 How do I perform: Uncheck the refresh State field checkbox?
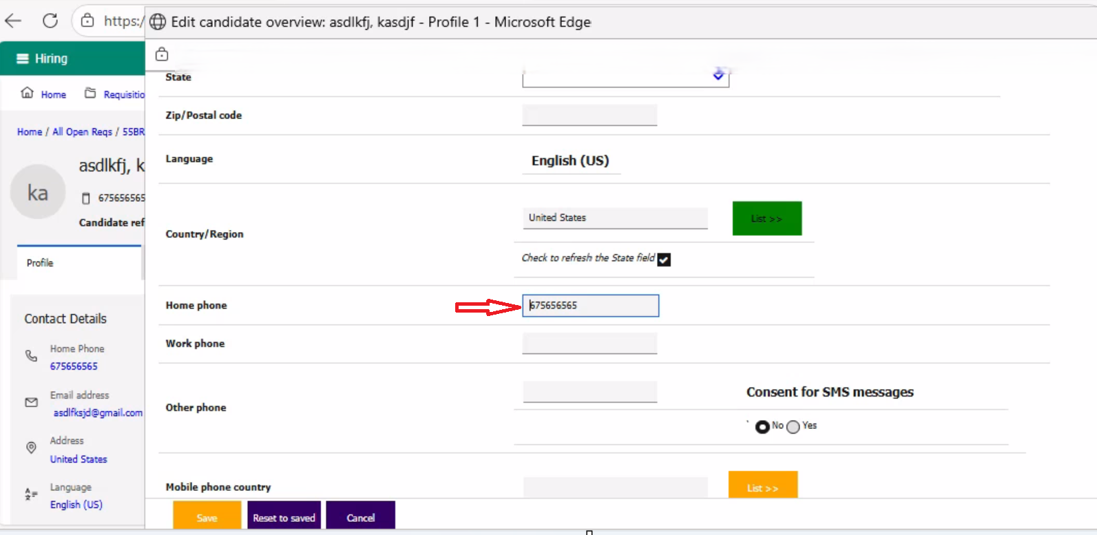(664, 260)
